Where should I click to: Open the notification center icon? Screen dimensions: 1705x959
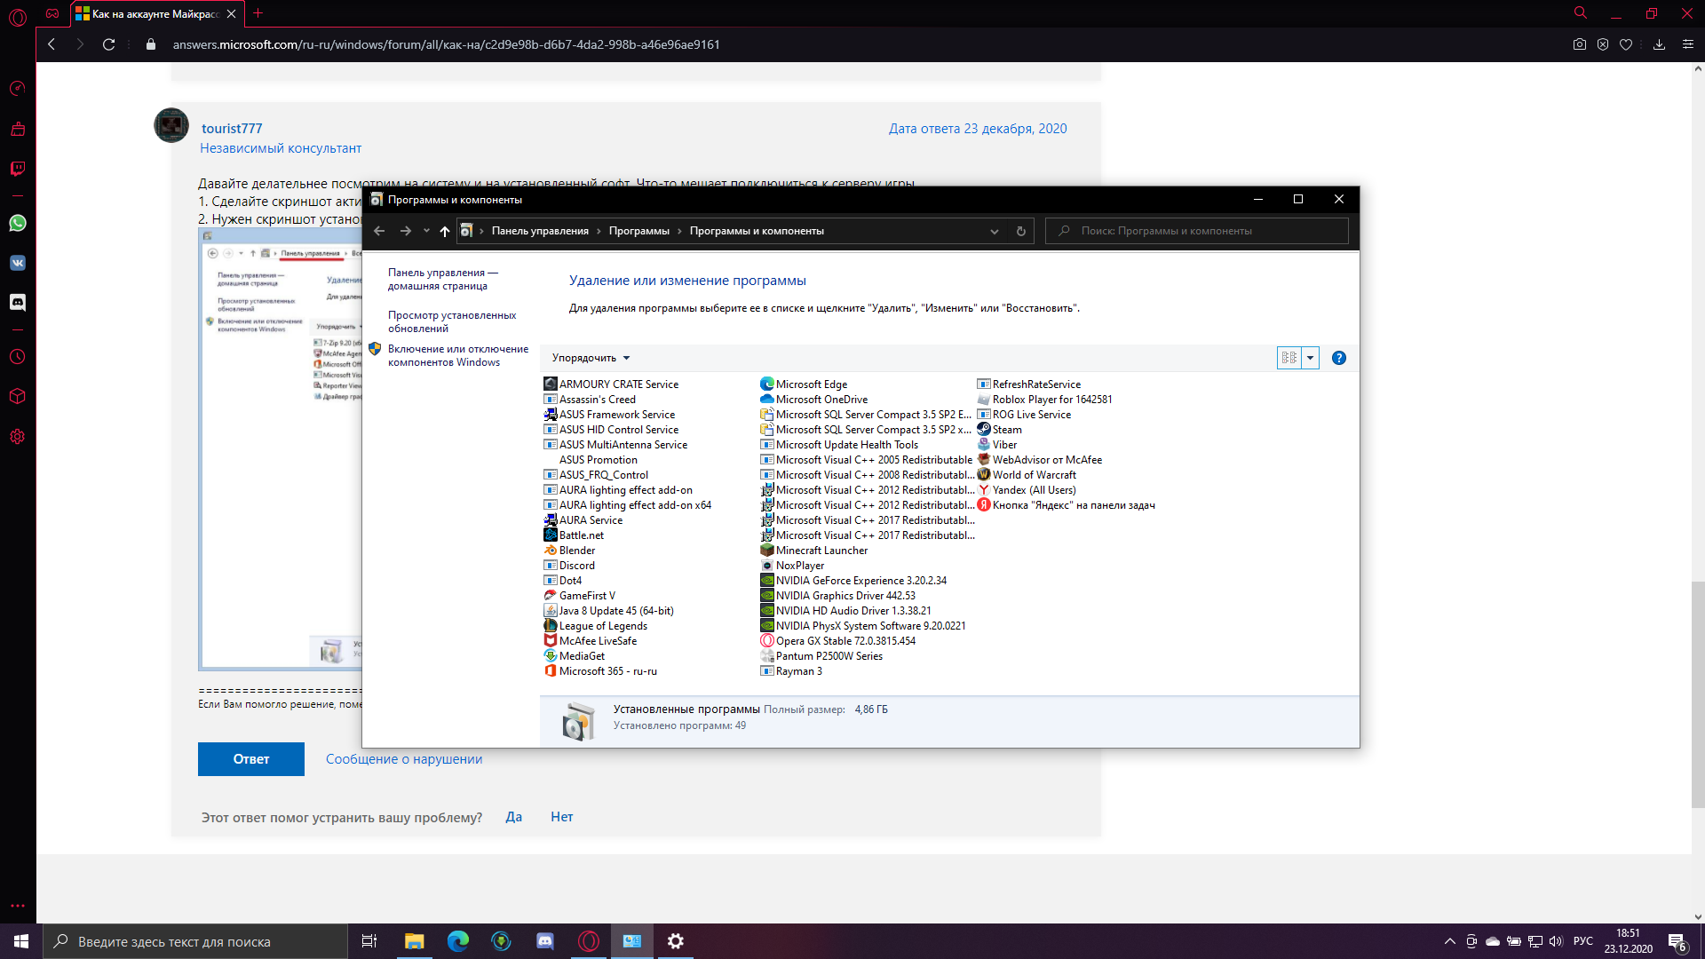coord(1677,941)
